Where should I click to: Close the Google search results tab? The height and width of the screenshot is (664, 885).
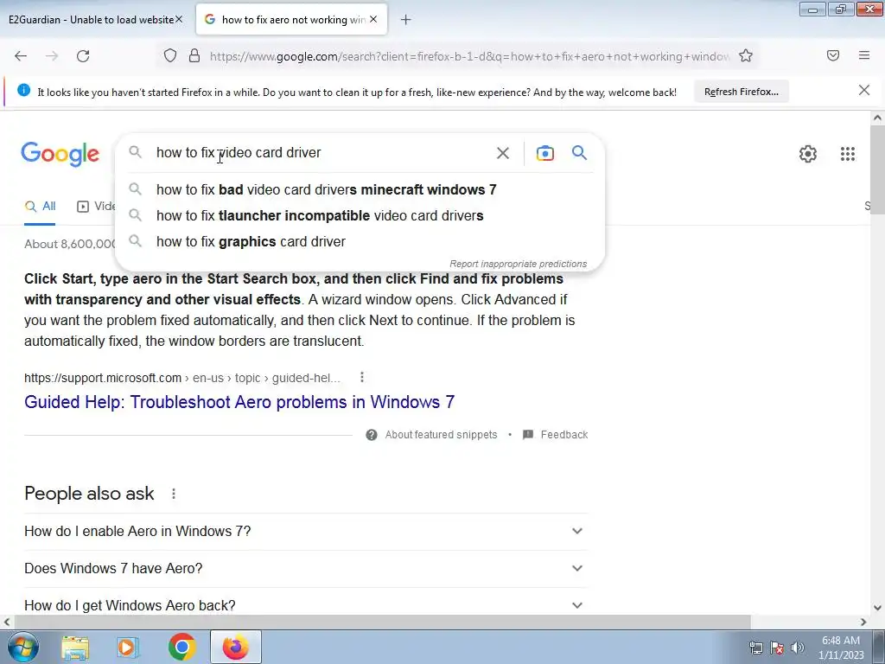click(373, 19)
